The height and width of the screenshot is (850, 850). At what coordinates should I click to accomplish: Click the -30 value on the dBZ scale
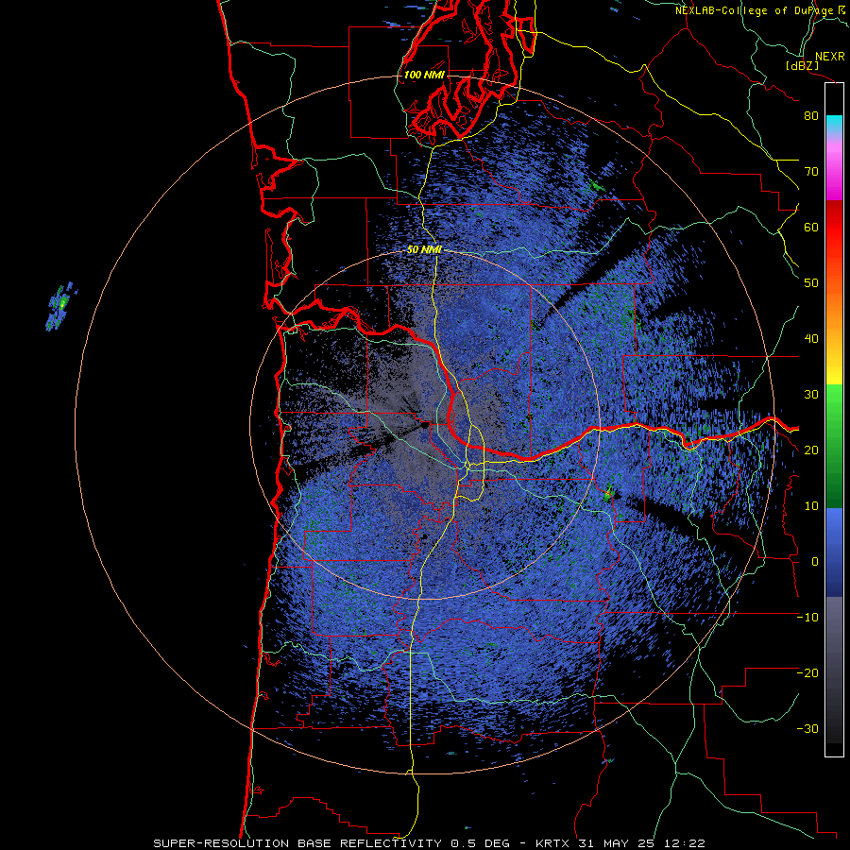tap(807, 729)
